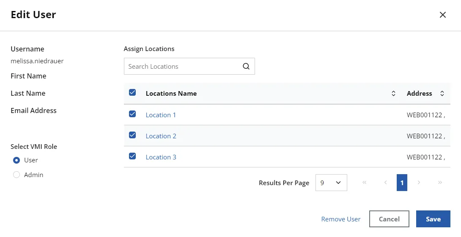Open the Location 2 link
Viewport: 461px width, 237px height.
pyautogui.click(x=161, y=136)
